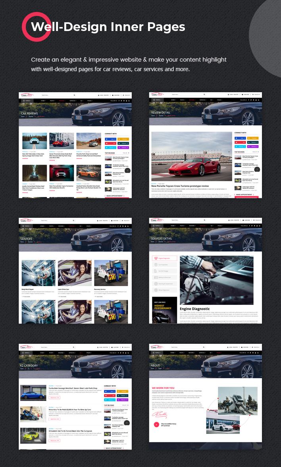Select Steering & Suspension in the Services Detail sidebar
Image resolution: width=281 pixels, height=467 pixels.
pyautogui.click(x=164, y=283)
